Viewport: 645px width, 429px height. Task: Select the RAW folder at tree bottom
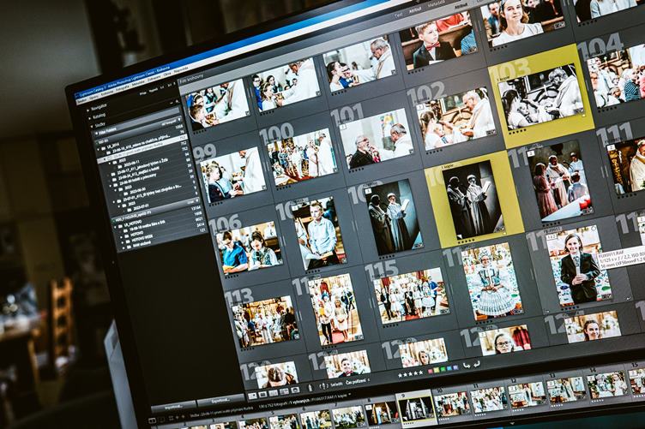[140, 243]
